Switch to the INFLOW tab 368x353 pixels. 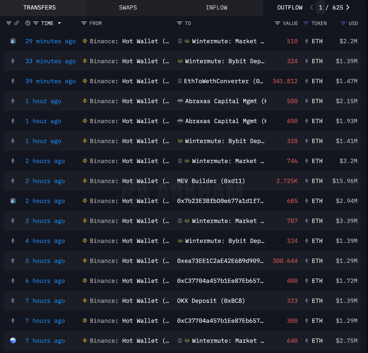pos(217,8)
